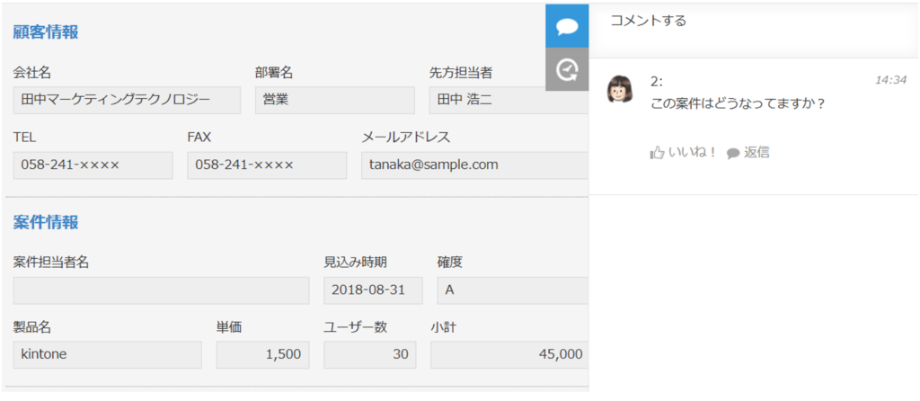Click comment text この案件はどうなってますか？
The width and height of the screenshot is (920, 401).
739,103
